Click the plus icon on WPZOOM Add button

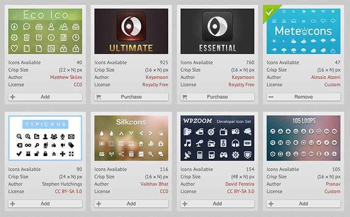coord(185,204)
